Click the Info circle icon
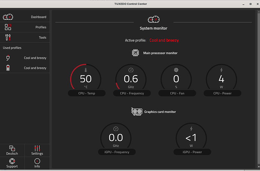This screenshot has width=260, height=171. [x=37, y=161]
